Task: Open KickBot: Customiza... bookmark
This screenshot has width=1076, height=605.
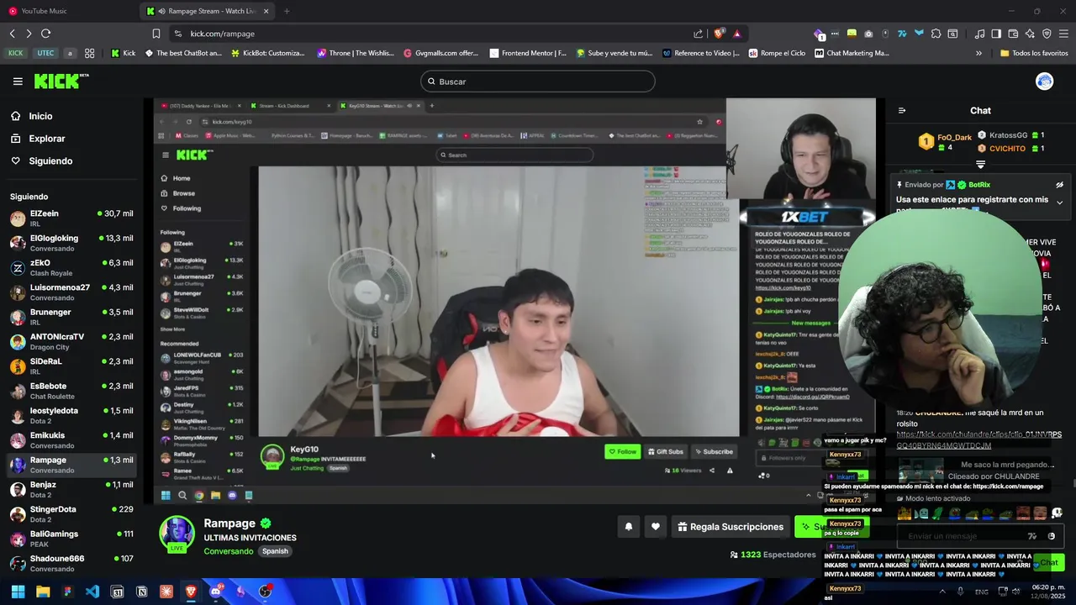Action: tap(266, 53)
